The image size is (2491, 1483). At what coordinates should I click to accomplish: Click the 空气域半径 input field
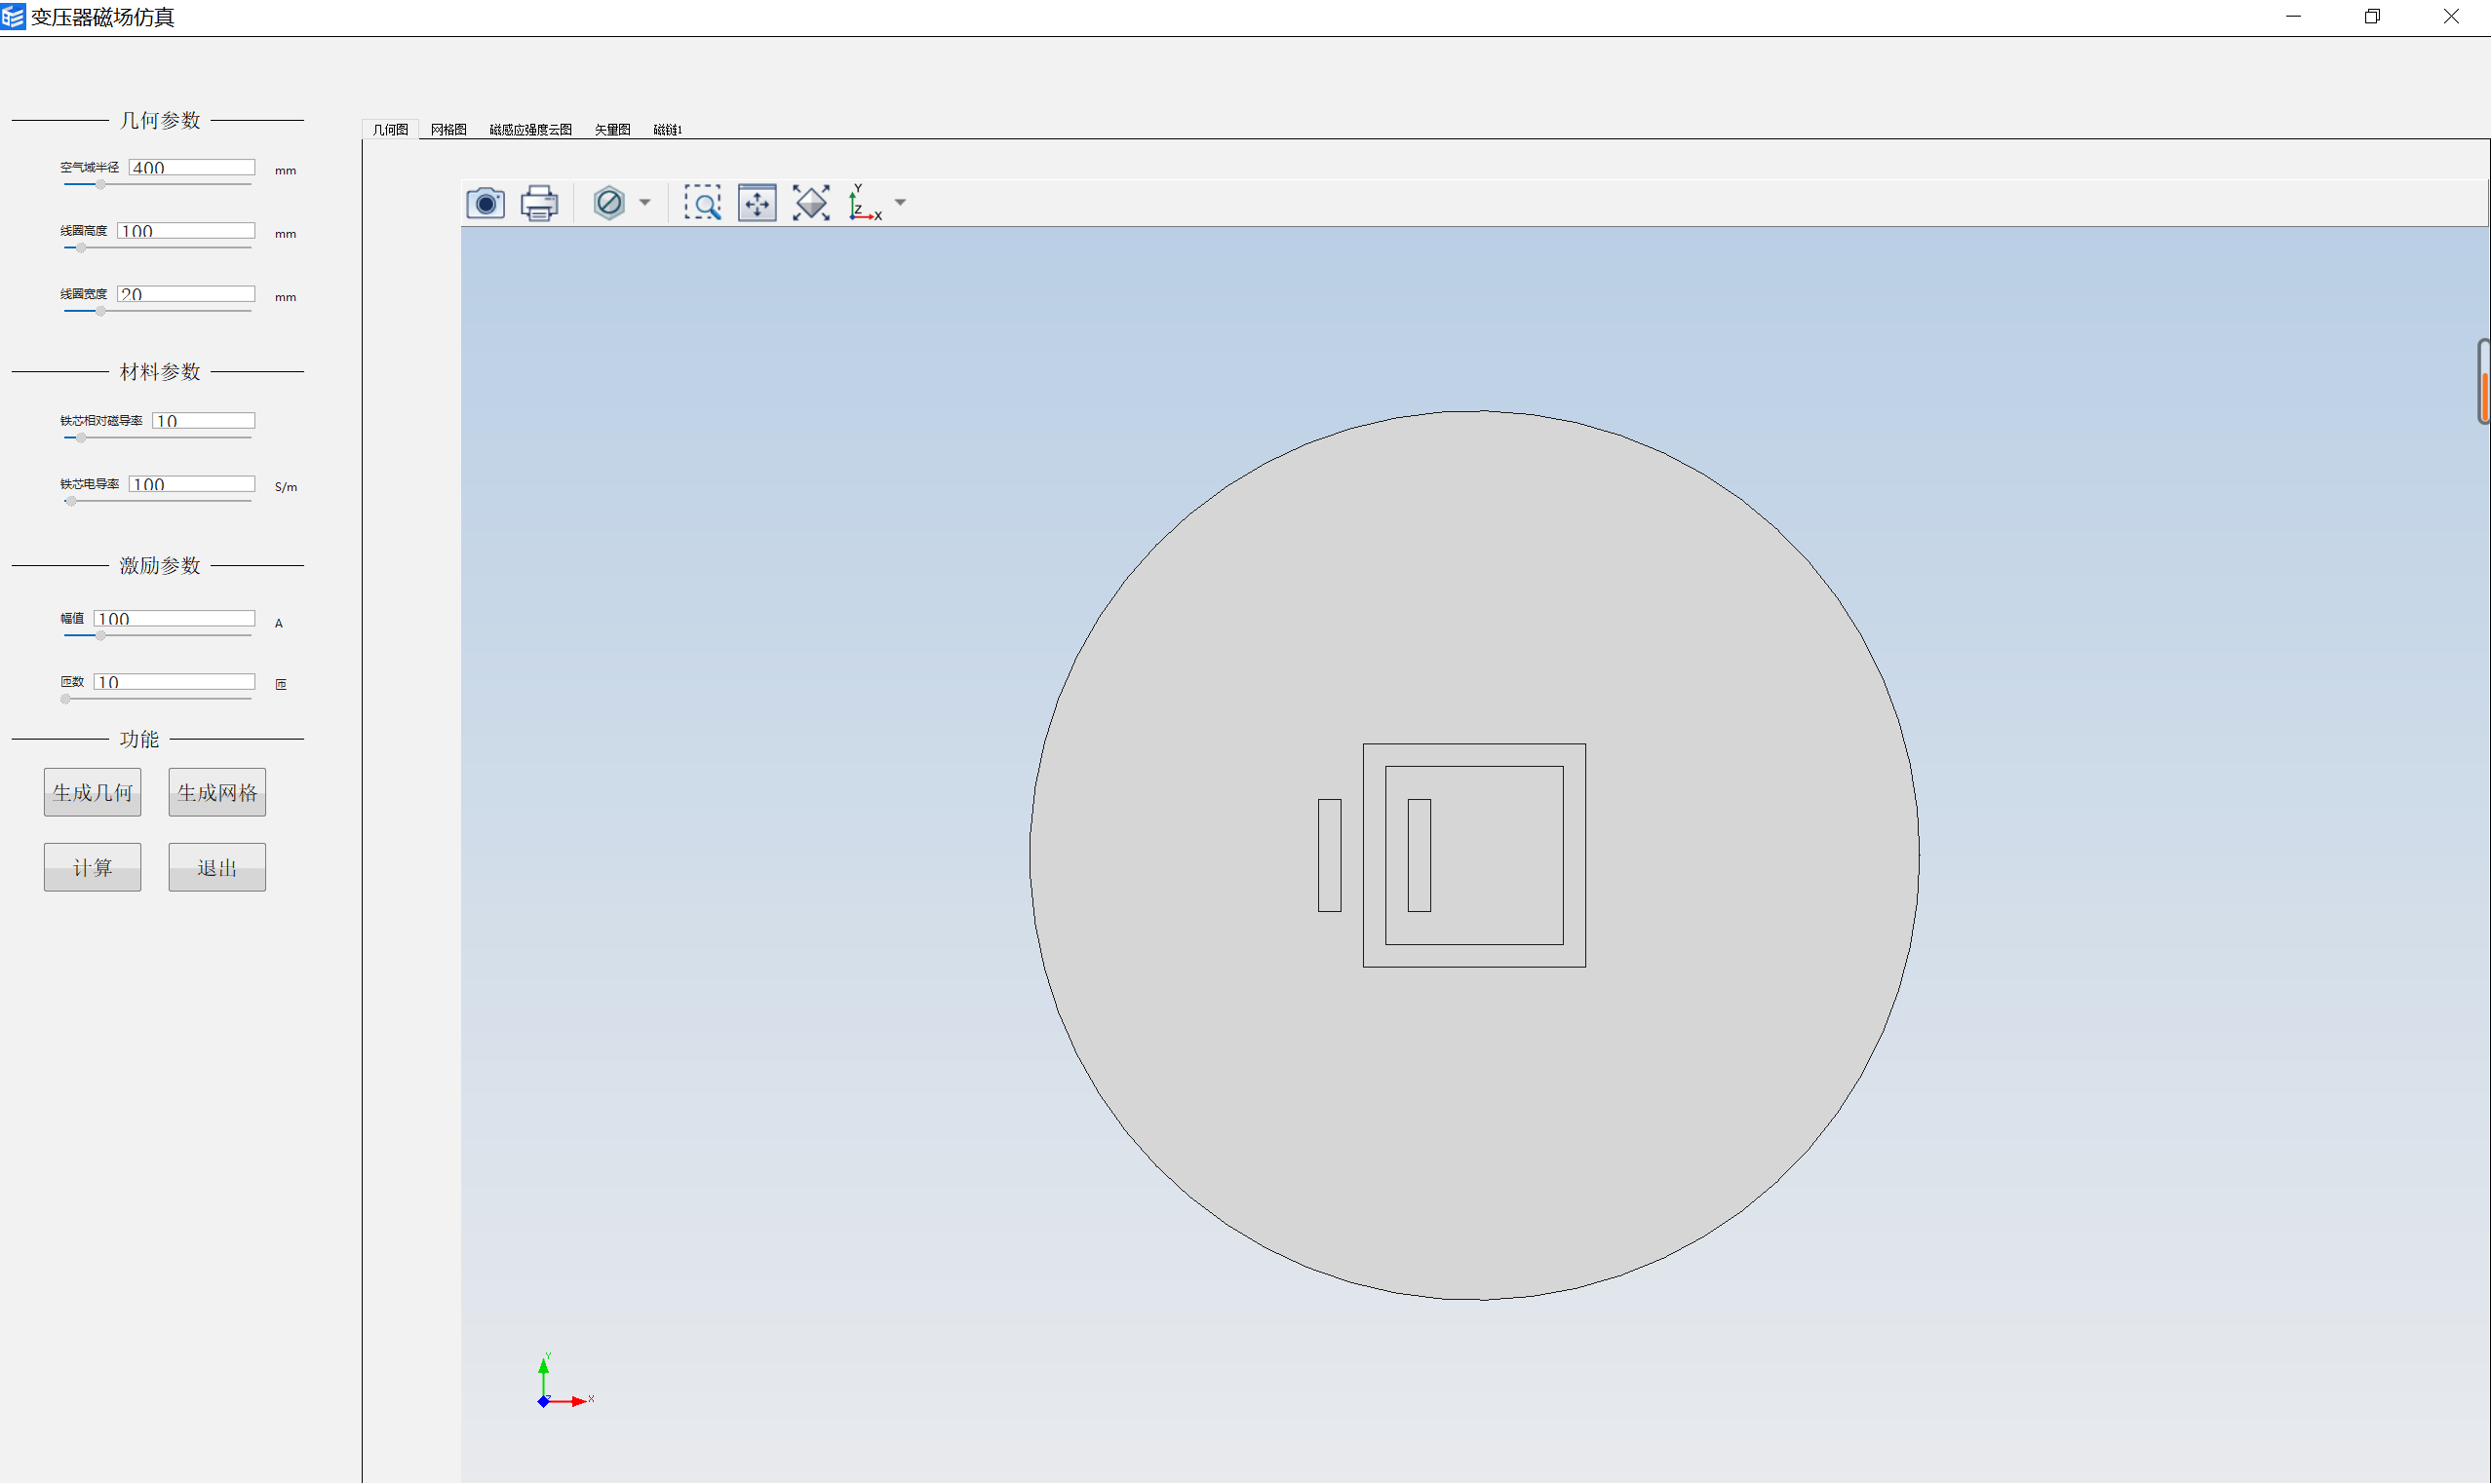(192, 168)
